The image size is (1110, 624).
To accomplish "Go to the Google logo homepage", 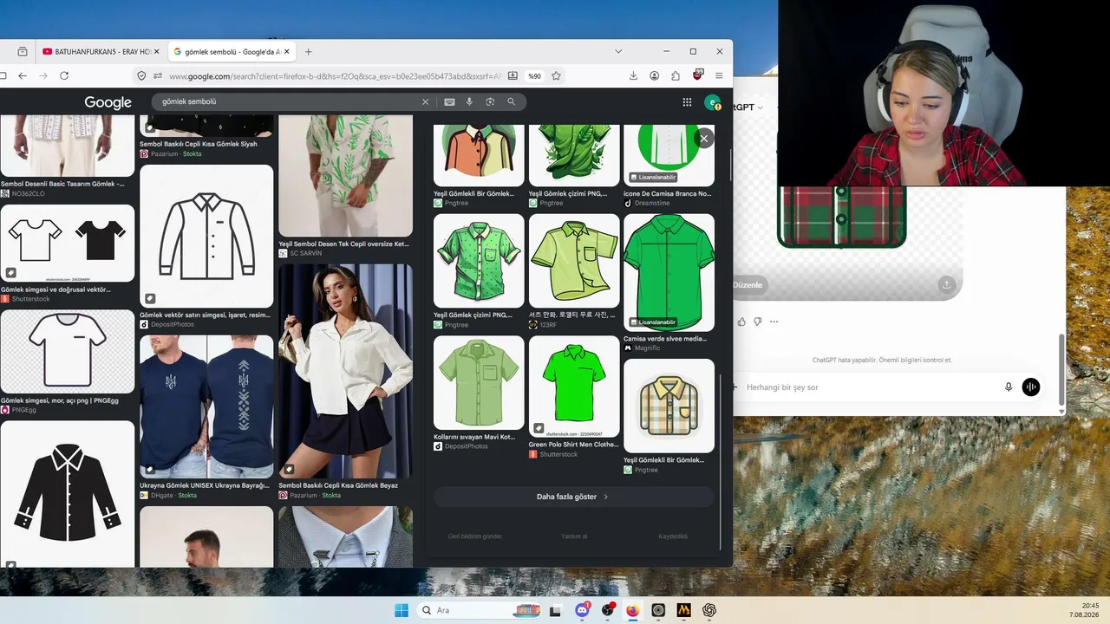I will tap(108, 102).
